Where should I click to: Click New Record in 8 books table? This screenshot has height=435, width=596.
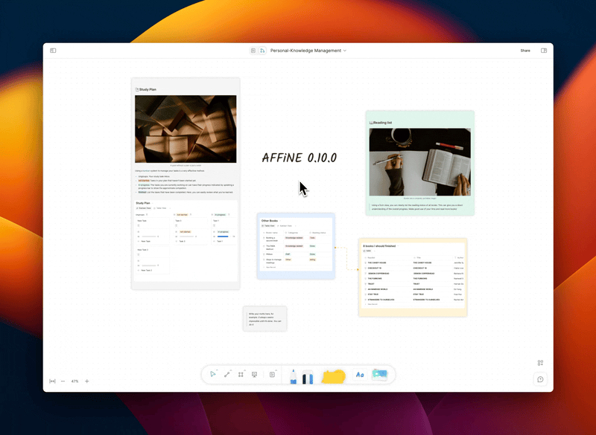tap(372, 304)
